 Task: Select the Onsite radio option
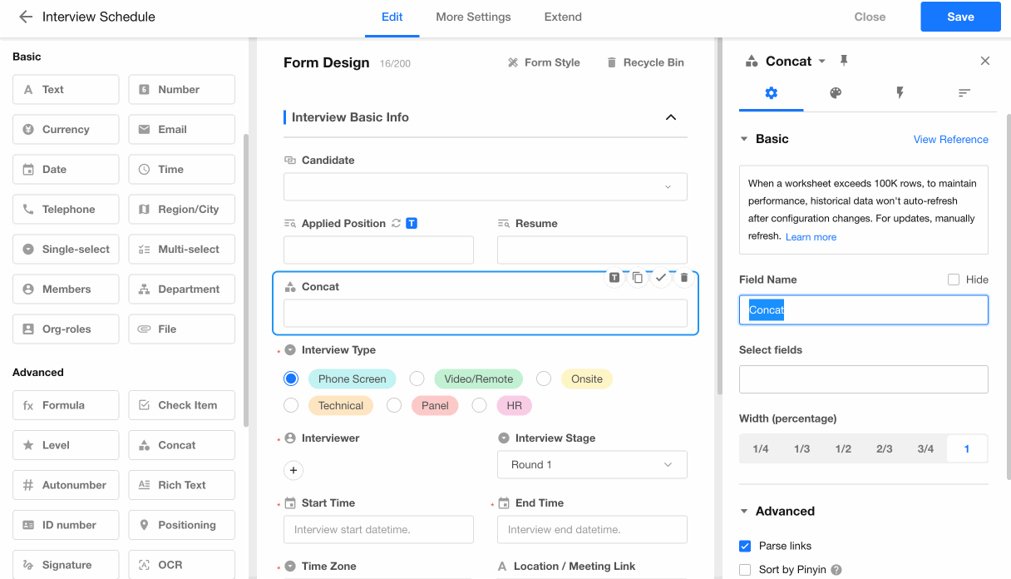(544, 379)
